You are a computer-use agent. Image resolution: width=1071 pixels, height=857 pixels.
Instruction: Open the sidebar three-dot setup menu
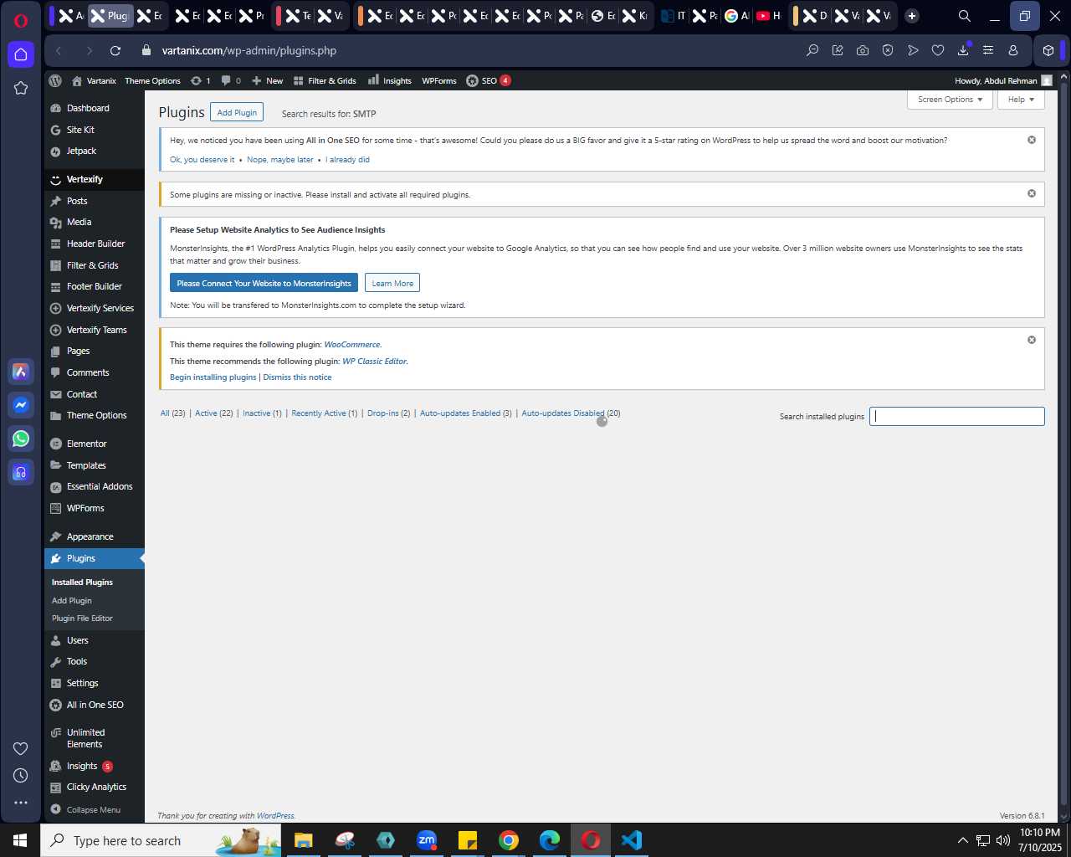pos(21,803)
